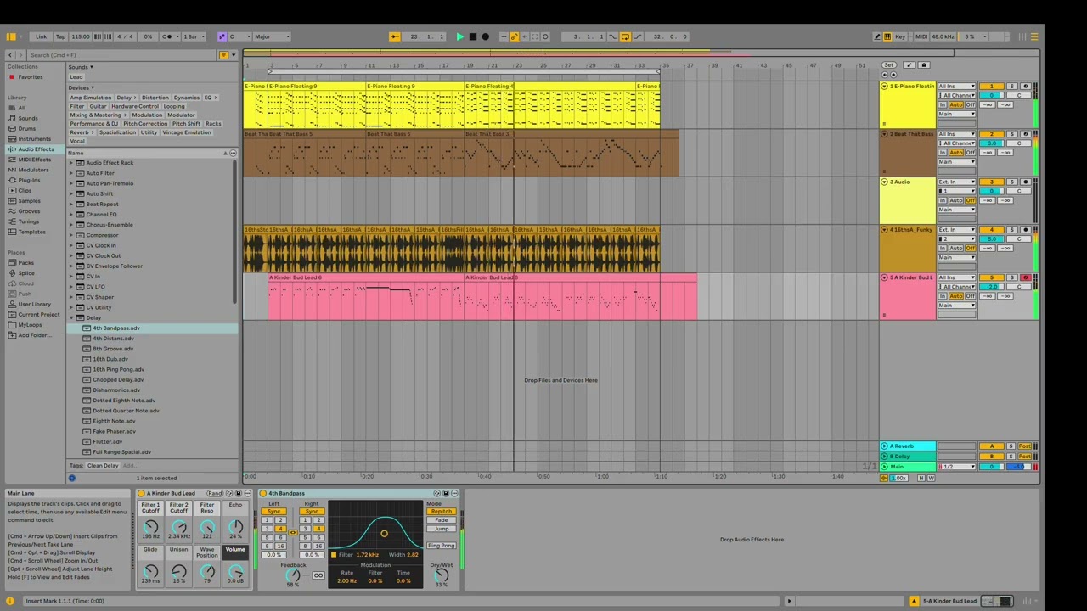Screen dimensions: 1087x611
Task: Click the Tap tempo button
Action: [x=60, y=36]
